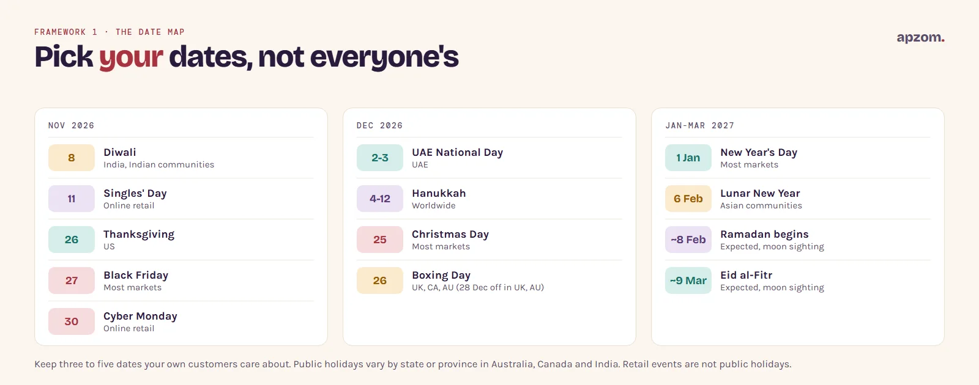Click 'Worldwide' under Hanukkah
The image size is (979, 385).
pos(434,205)
